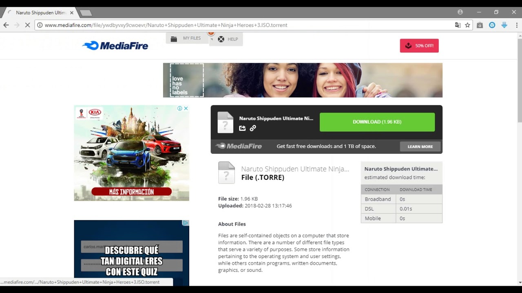The image size is (522, 293).
Task: Expand the small arrow before HELP
Action: [212, 39]
